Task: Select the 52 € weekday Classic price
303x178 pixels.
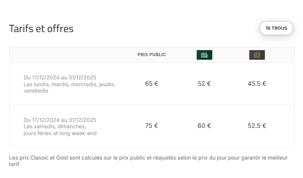Action: (204, 84)
